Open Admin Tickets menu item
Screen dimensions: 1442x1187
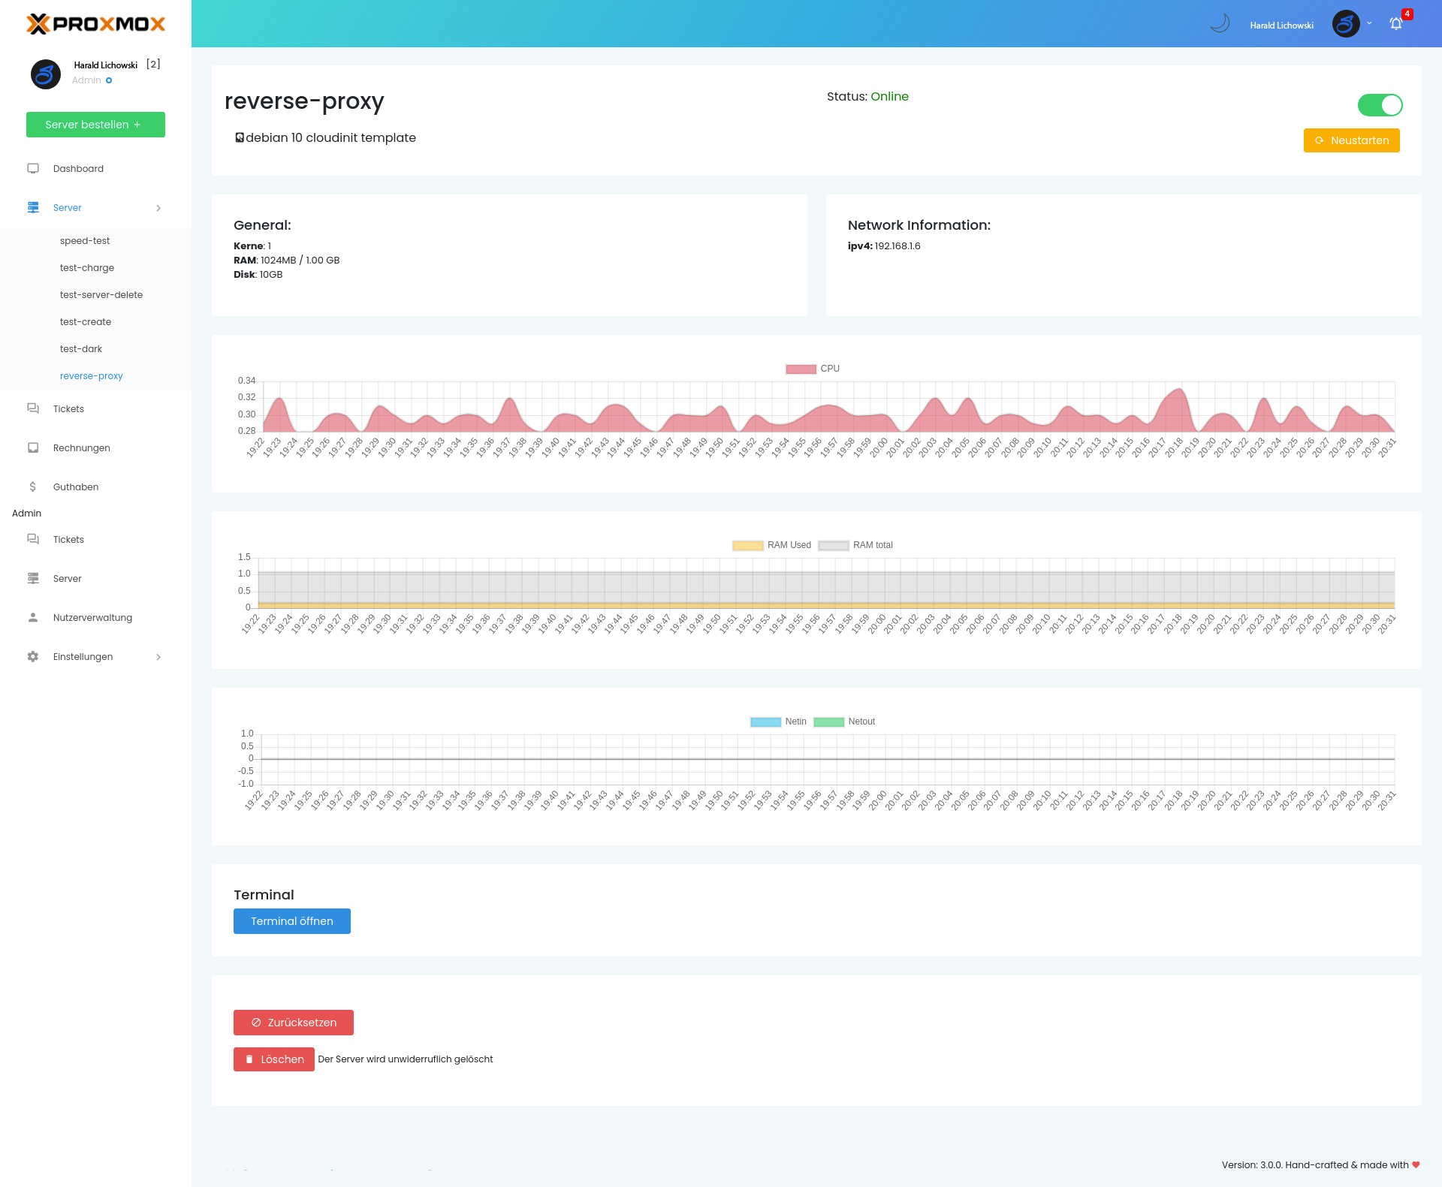pyautogui.click(x=68, y=539)
